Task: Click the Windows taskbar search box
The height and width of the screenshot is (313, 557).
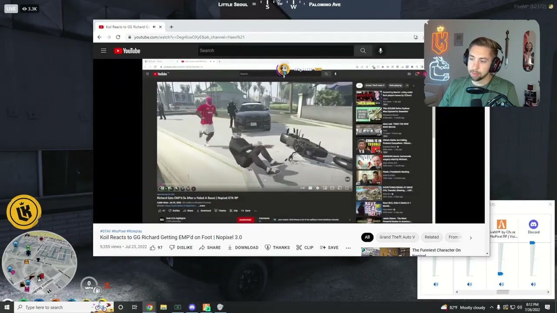Action: (64, 307)
